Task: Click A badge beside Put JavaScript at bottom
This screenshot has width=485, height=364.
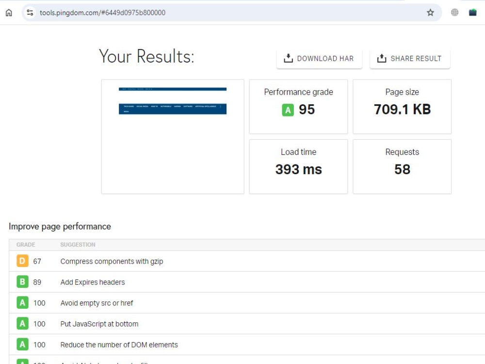Action: pos(22,323)
